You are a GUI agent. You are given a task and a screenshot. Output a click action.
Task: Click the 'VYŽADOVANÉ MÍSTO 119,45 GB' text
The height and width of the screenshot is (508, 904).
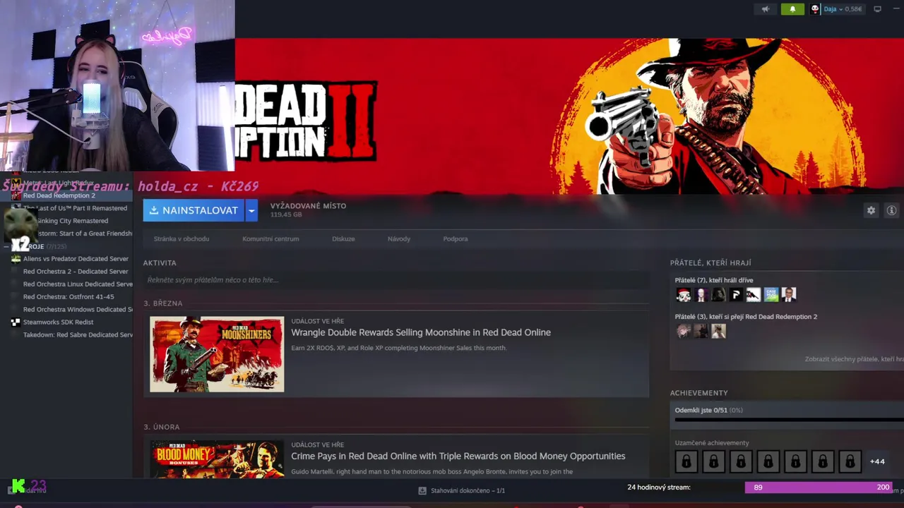point(308,210)
